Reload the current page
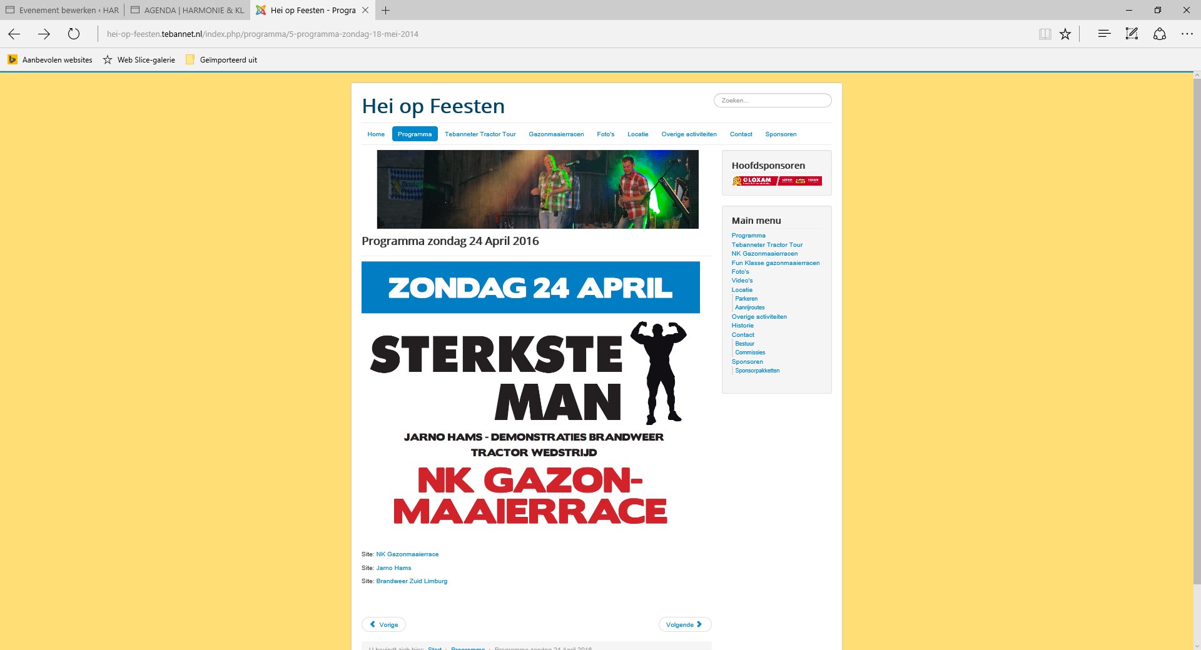Image resolution: width=1201 pixels, height=650 pixels. tap(74, 34)
